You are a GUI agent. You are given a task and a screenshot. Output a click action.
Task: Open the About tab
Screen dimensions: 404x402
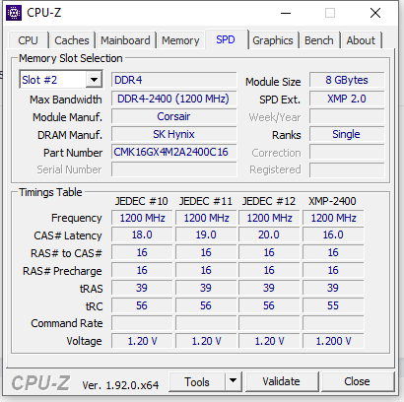pos(361,40)
